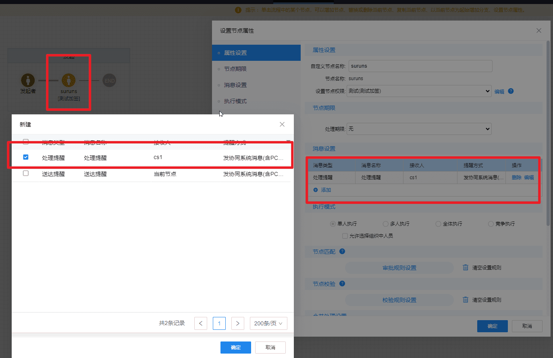This screenshot has width=553, height=358.
Task: Open the 200条/页 page size dropdown
Action: (x=268, y=323)
